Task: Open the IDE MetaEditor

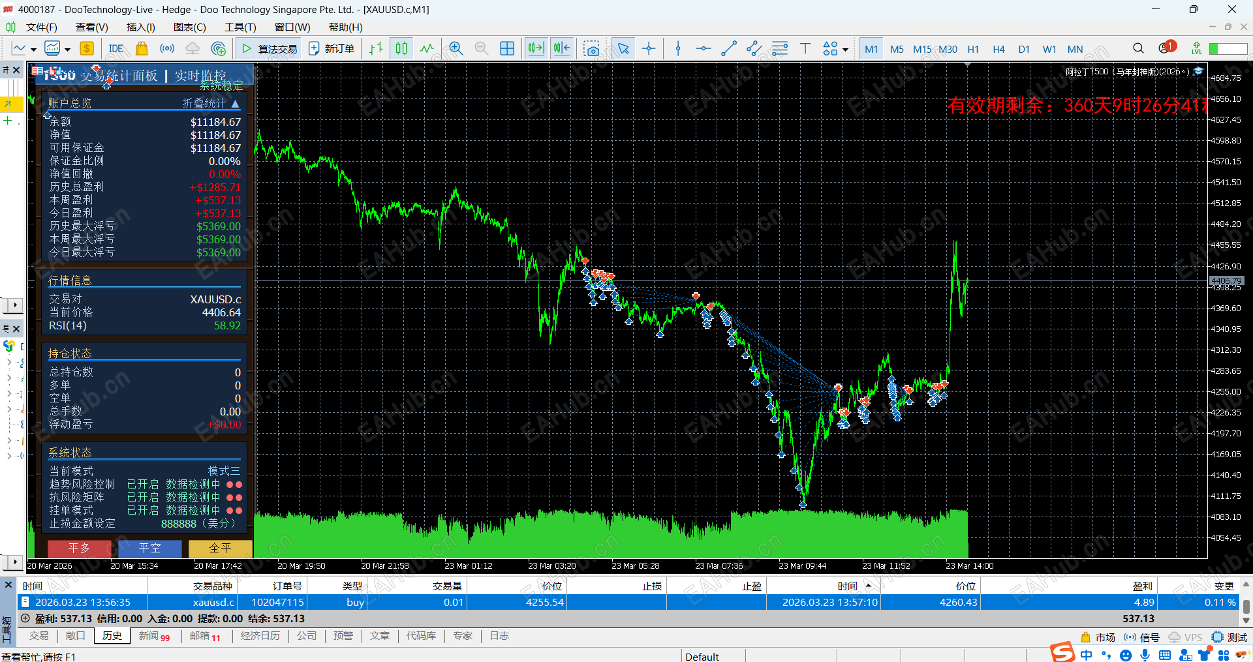Action: [x=116, y=48]
